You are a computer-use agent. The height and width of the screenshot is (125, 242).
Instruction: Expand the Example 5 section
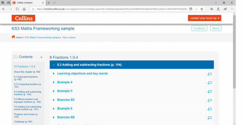click(65, 91)
